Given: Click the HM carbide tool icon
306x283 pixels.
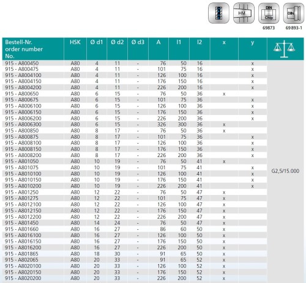Looking at the screenshot, I should click(x=244, y=13).
